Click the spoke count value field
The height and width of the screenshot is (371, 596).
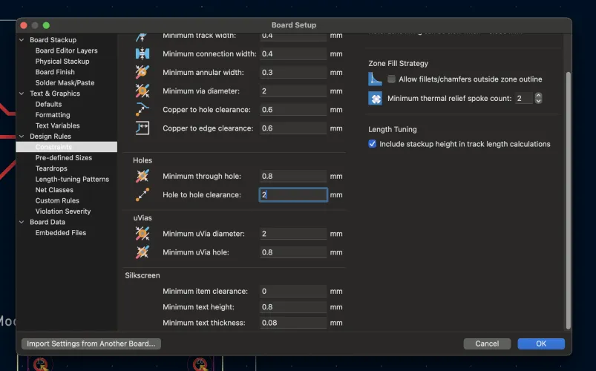(x=524, y=98)
